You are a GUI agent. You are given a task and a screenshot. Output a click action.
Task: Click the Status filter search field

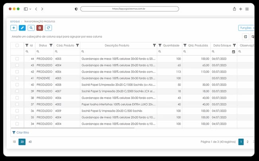point(45,52)
